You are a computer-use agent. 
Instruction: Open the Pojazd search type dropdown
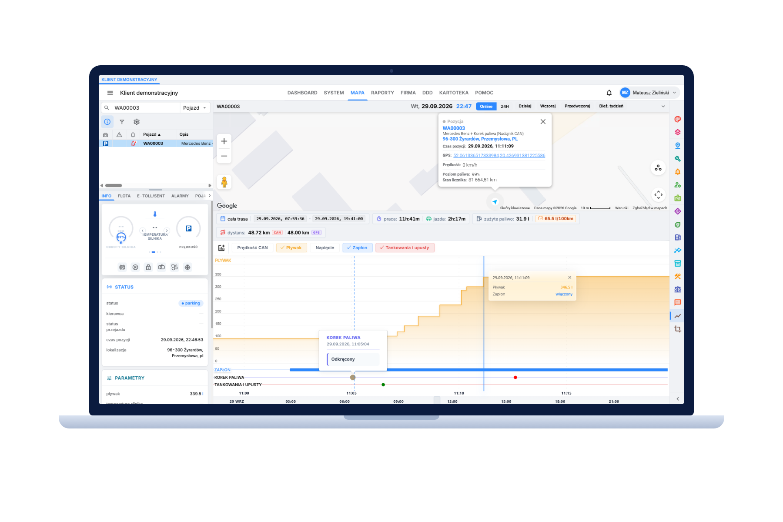pyautogui.click(x=195, y=108)
